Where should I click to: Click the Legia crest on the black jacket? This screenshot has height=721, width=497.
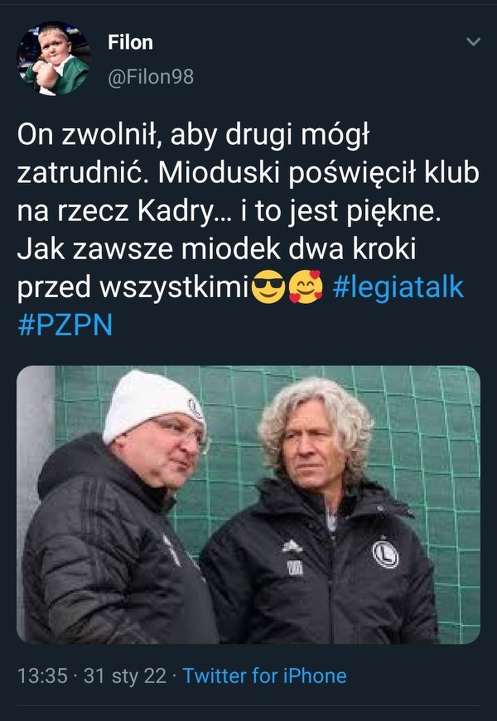385,554
